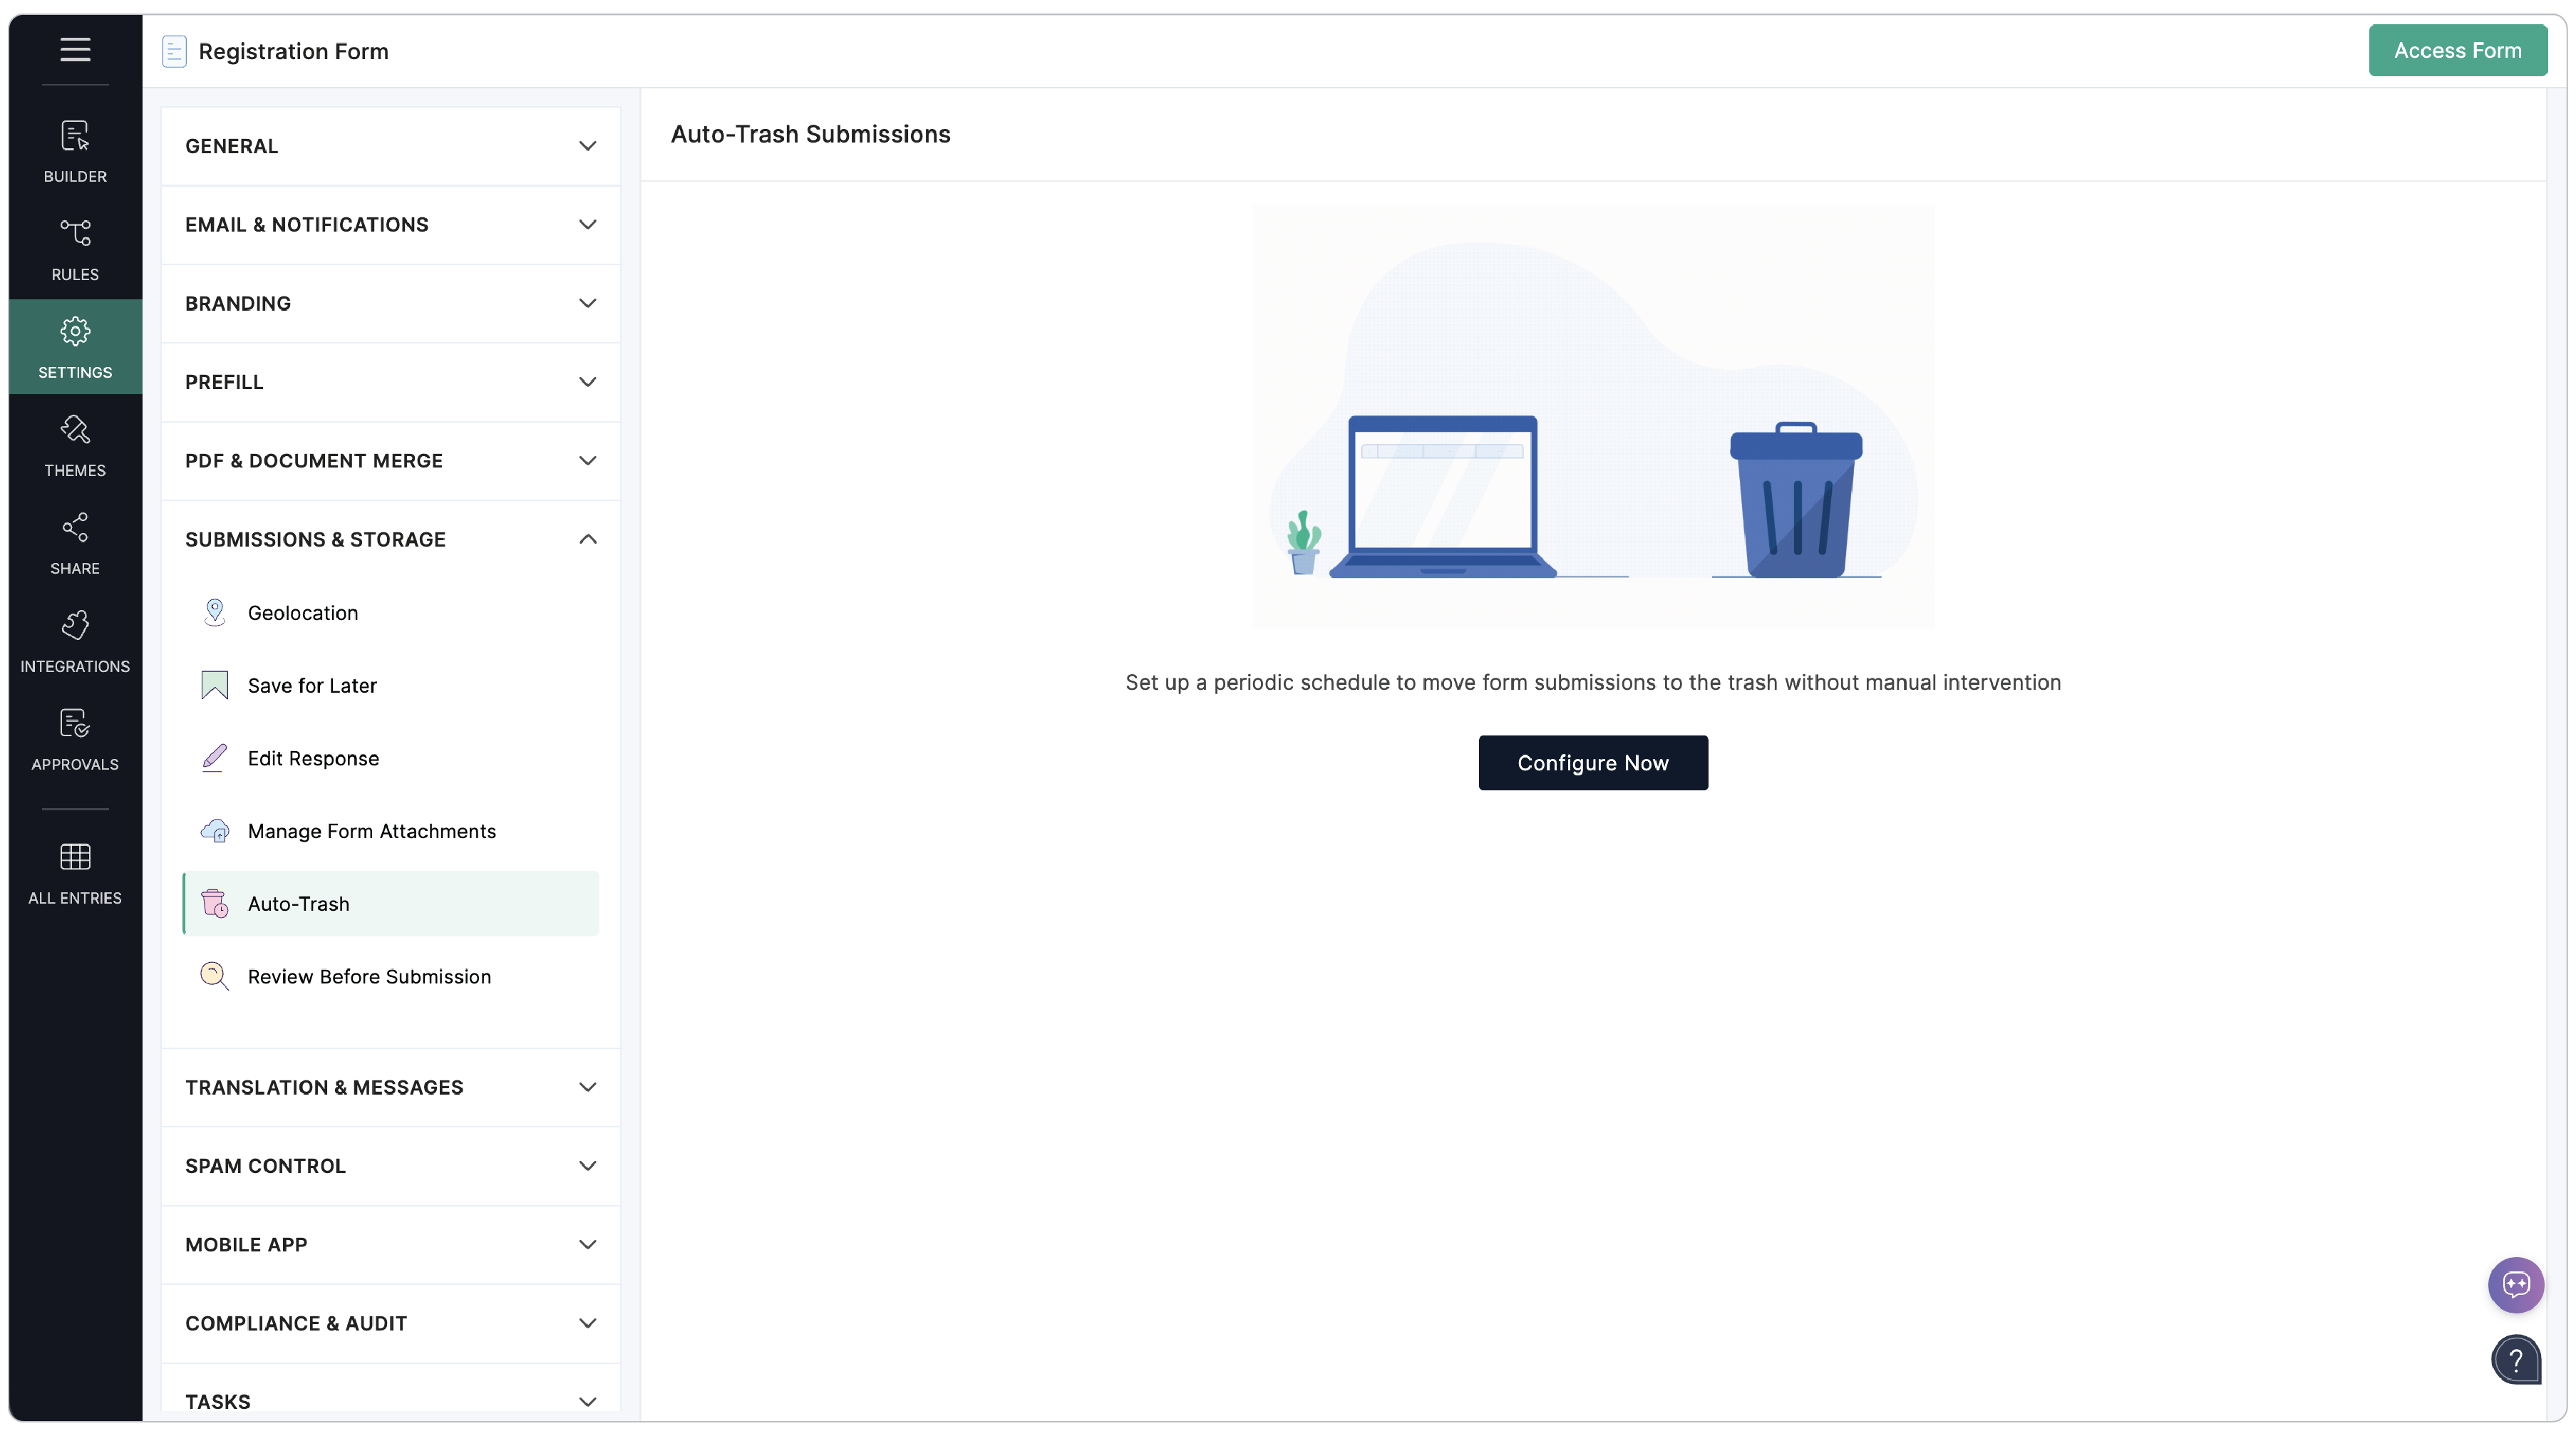
Task: Open All Entries view
Action: point(74,870)
